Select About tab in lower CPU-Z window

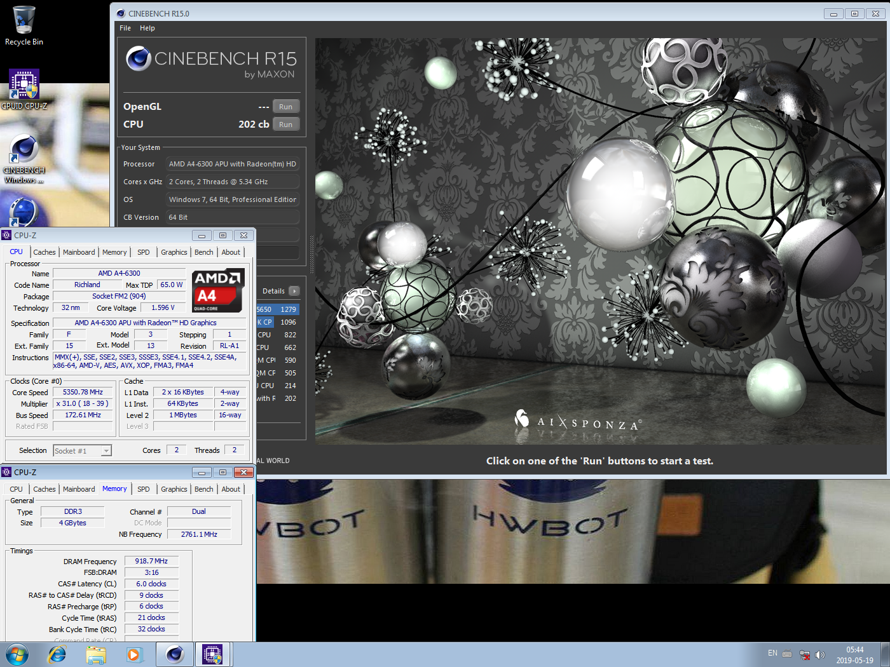click(231, 489)
